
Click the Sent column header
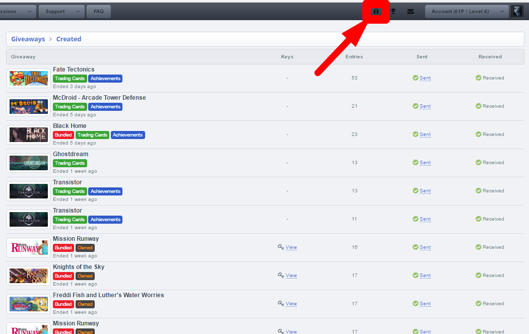pos(422,57)
